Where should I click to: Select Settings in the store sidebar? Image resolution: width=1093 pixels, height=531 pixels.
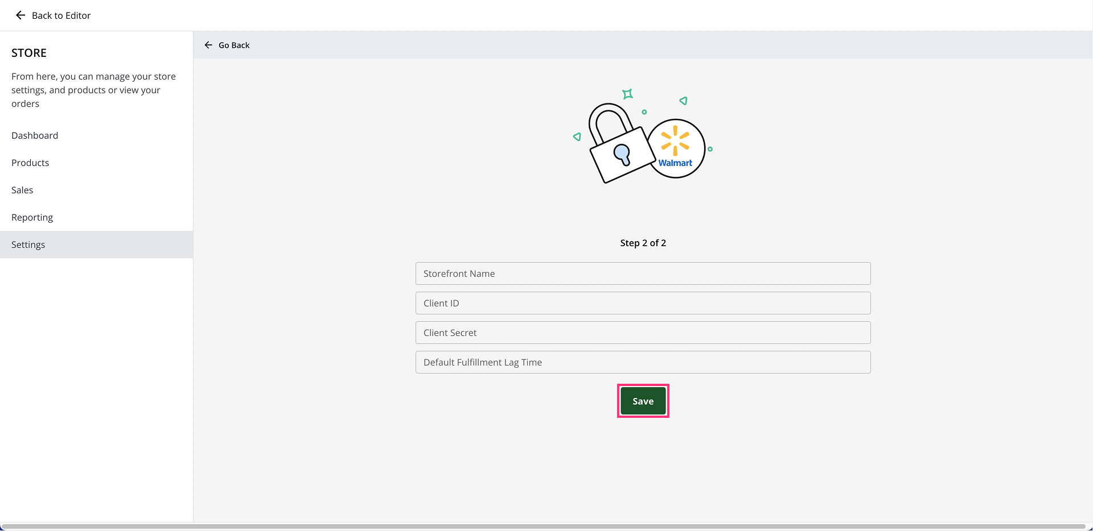pyautogui.click(x=96, y=244)
